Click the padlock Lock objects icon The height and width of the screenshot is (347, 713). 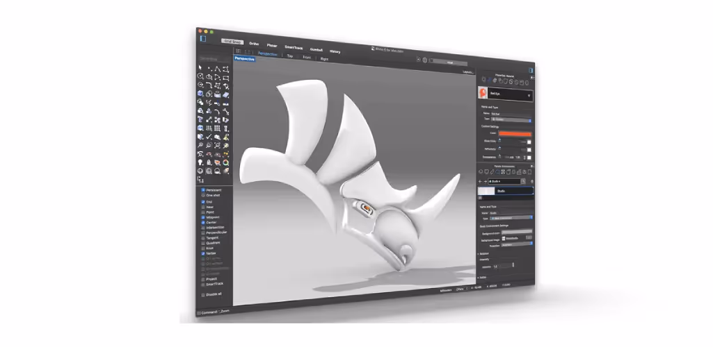[x=209, y=162]
